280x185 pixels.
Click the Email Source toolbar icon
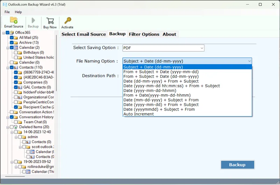pyautogui.click(x=14, y=20)
